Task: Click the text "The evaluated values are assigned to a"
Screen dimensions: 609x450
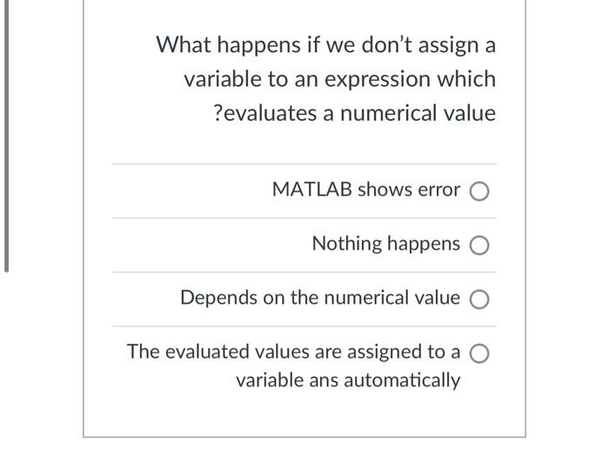Action: [293, 352]
